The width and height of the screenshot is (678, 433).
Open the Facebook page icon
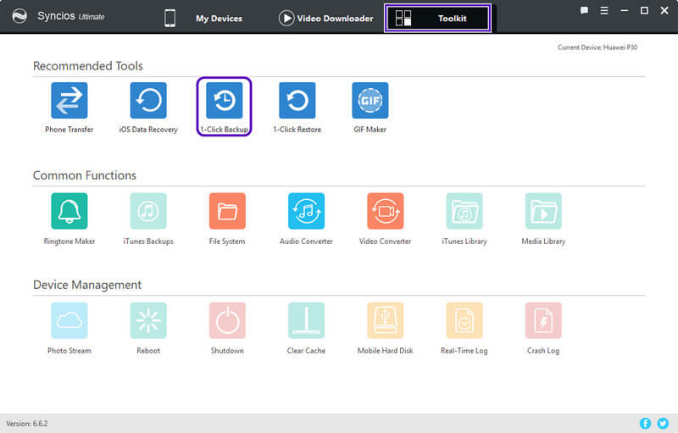[645, 424]
